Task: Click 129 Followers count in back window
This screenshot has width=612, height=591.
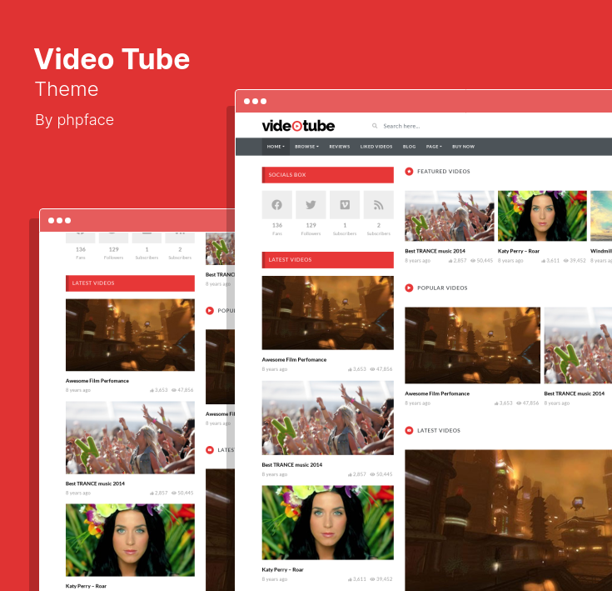Action: pyautogui.click(x=113, y=249)
